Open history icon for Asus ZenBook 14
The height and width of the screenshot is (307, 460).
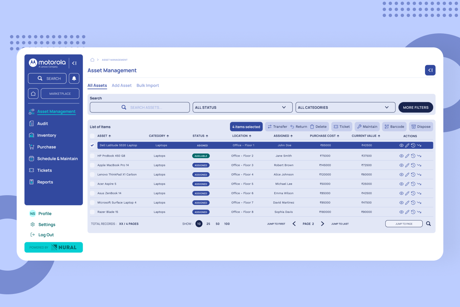[413, 193]
